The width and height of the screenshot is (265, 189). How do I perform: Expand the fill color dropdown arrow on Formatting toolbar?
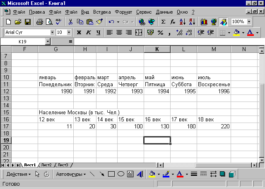pos(243,32)
